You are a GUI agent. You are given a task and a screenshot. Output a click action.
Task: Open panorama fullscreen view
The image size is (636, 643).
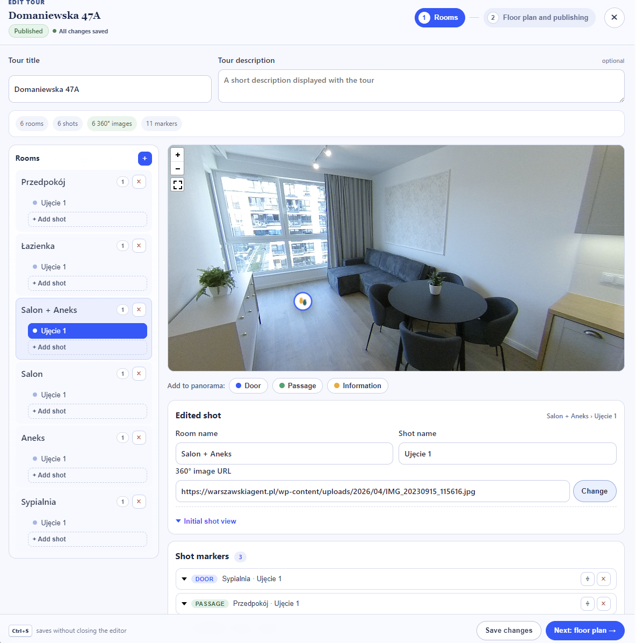coord(177,185)
